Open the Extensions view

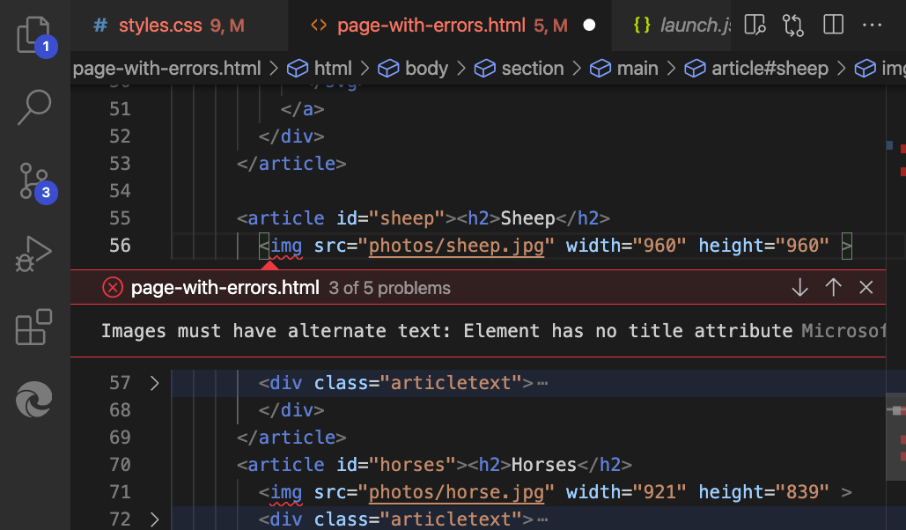pos(33,326)
